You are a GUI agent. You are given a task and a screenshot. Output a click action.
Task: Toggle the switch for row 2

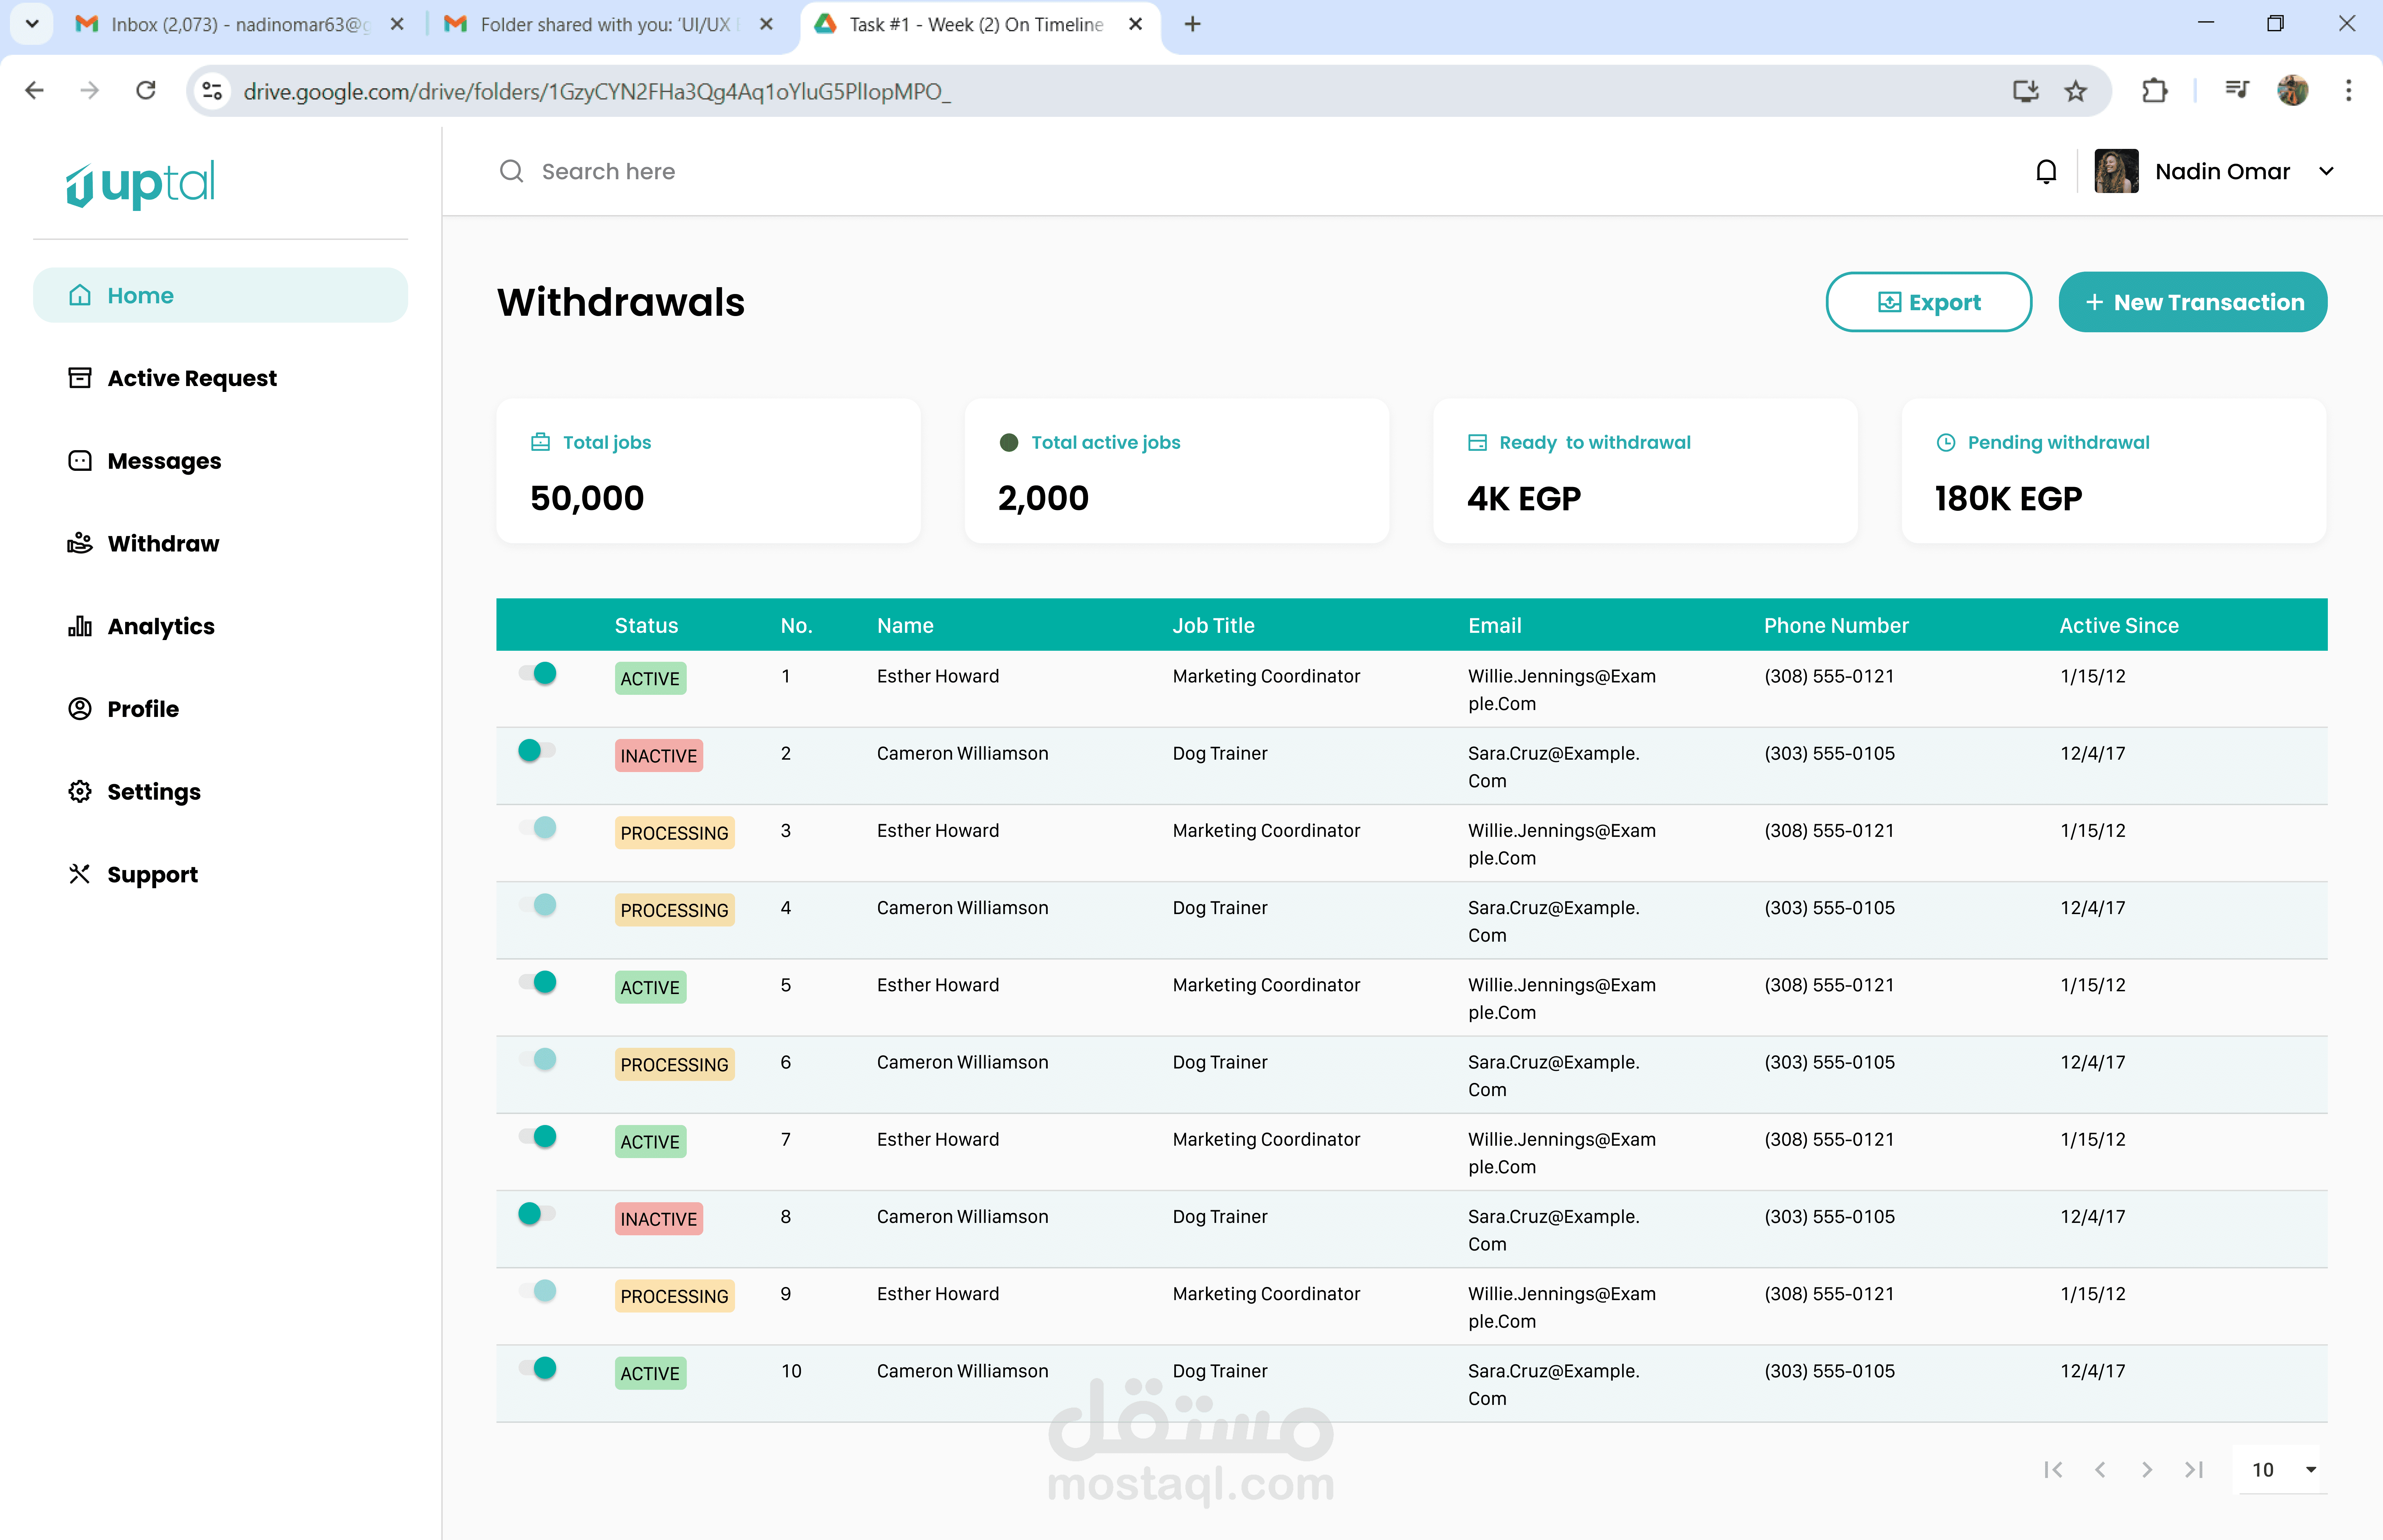[537, 750]
